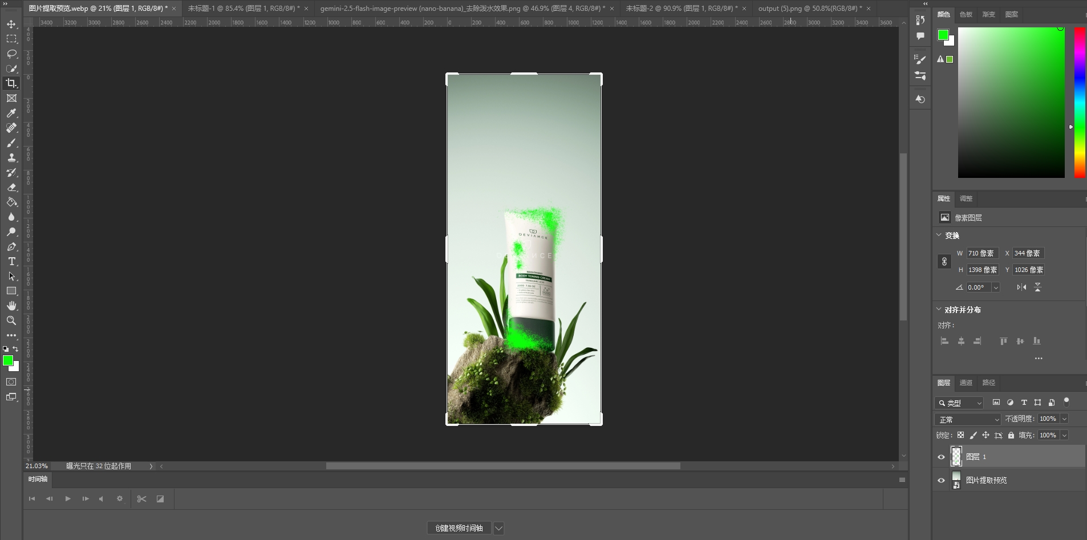Align left edges

point(945,341)
